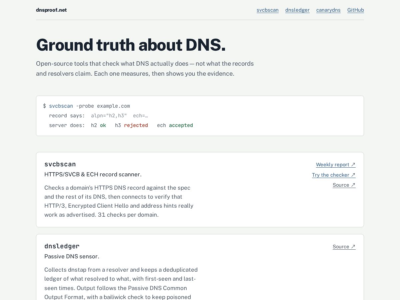Open the Source link in the dnsledger card
The image size is (400, 300).
pyautogui.click(x=344, y=247)
